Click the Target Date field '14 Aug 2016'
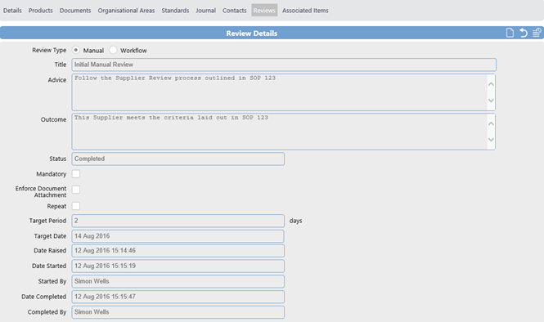The height and width of the screenshot is (322, 544). pyautogui.click(x=178, y=236)
